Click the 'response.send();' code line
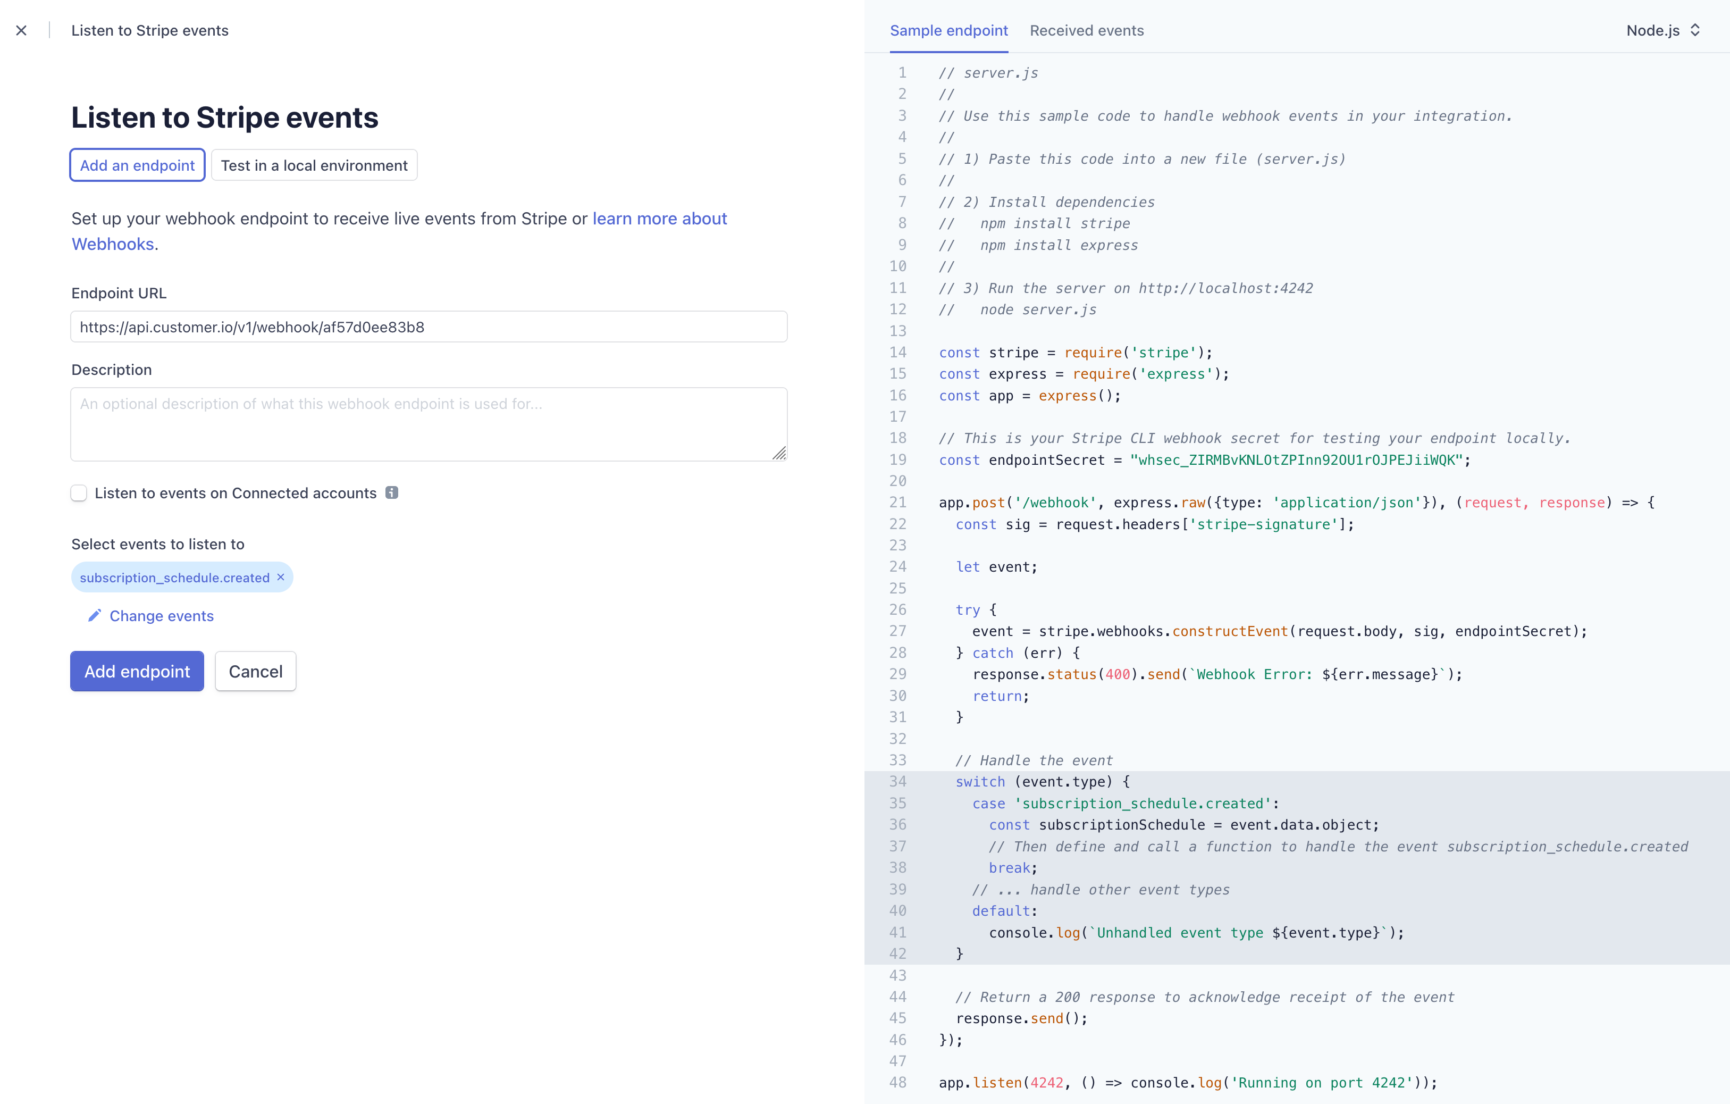1730x1104 pixels. point(1022,1018)
